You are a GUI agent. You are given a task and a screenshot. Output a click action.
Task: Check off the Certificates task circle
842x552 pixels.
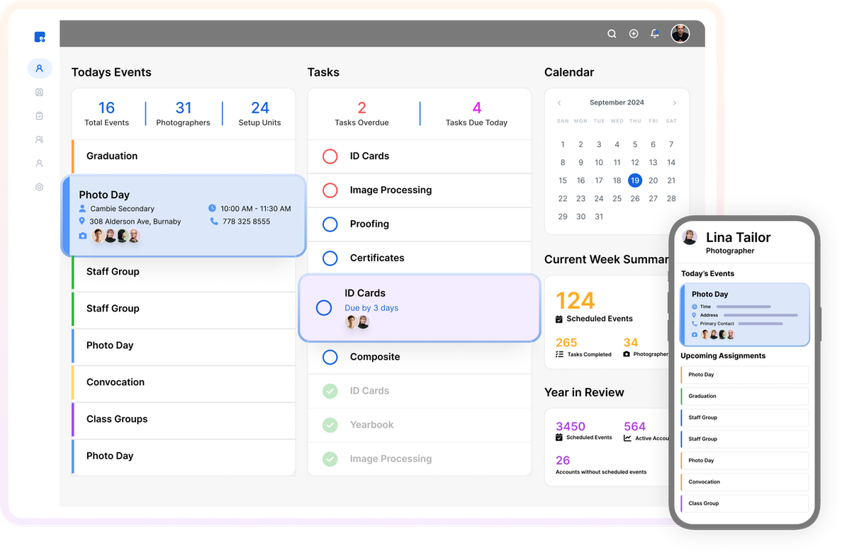pyautogui.click(x=329, y=258)
